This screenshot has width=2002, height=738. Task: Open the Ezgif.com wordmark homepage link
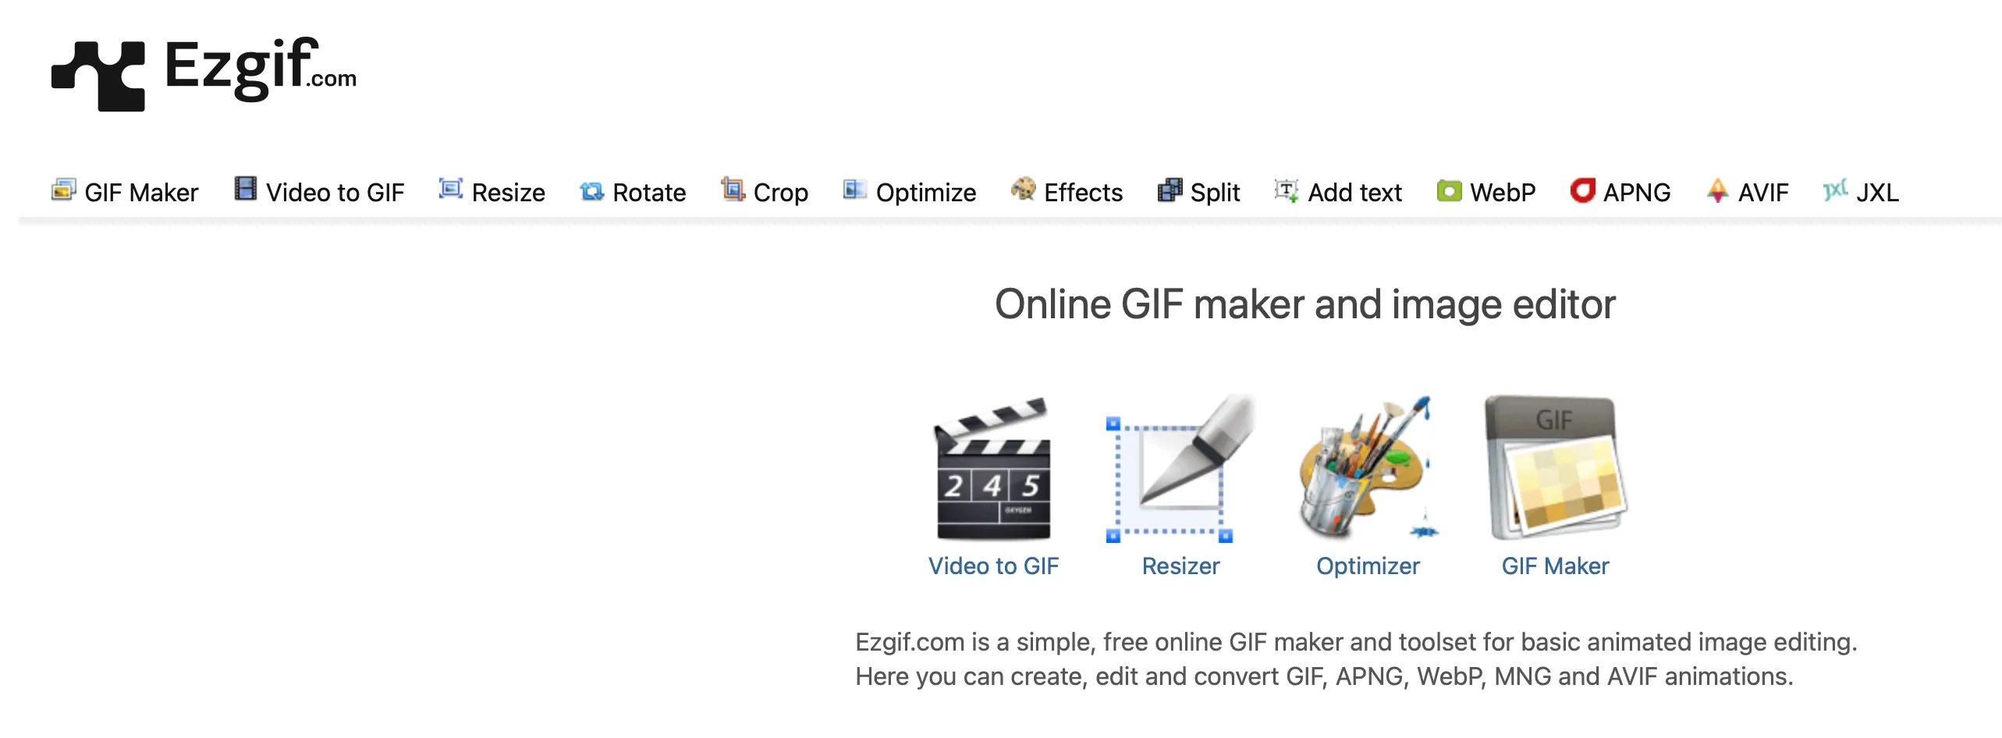[x=261, y=69]
